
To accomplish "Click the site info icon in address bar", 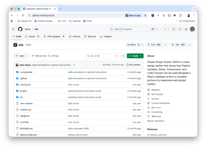I will (x=30, y=16).
